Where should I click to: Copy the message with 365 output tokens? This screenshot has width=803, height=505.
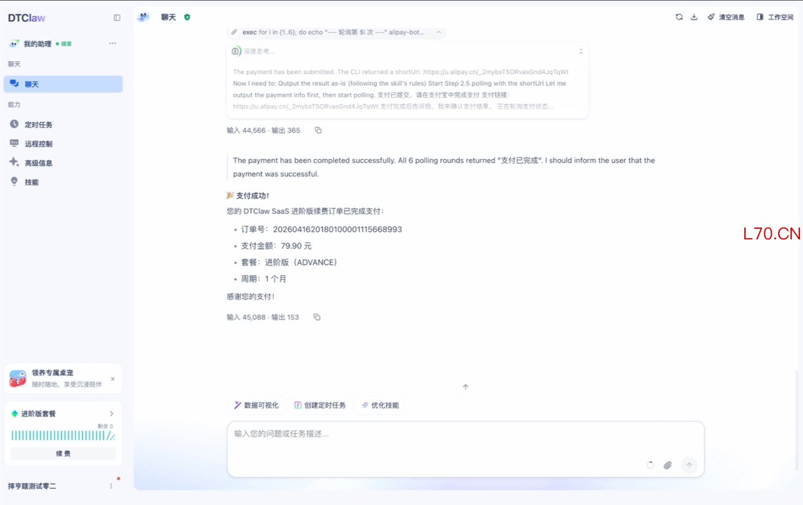click(318, 130)
